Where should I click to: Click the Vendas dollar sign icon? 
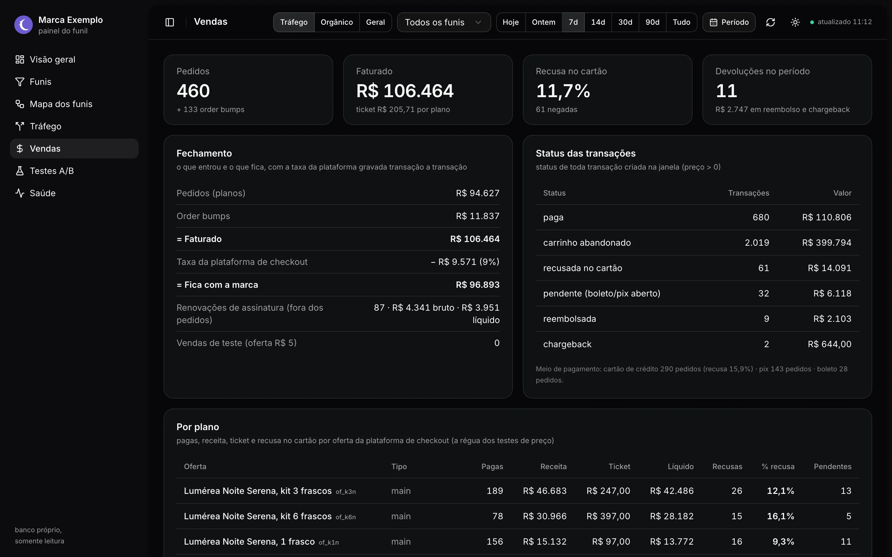point(20,149)
